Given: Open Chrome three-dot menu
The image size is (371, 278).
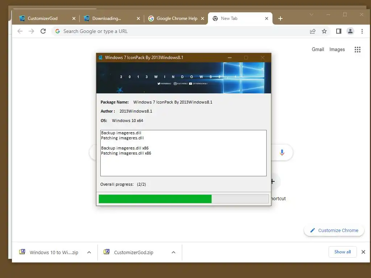Looking at the screenshot, I should (x=362, y=31).
